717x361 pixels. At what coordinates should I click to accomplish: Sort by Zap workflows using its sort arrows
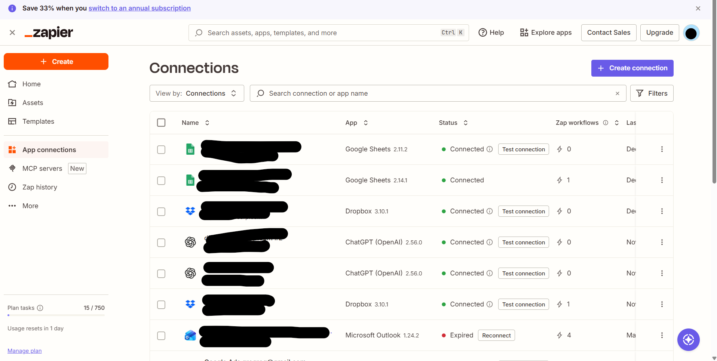(x=617, y=123)
